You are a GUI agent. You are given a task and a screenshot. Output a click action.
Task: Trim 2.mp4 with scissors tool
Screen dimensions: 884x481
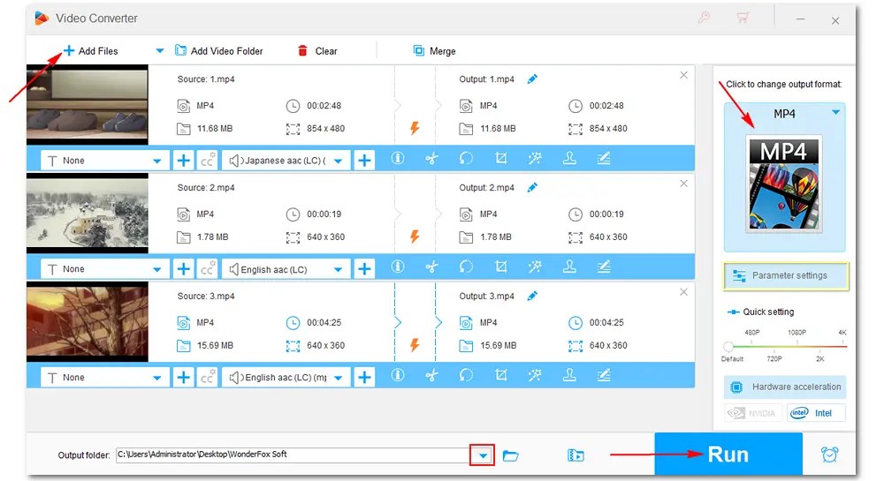(432, 267)
